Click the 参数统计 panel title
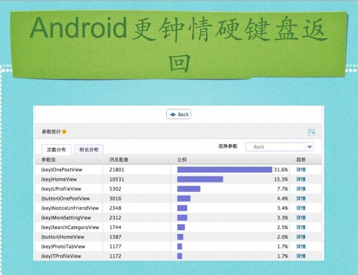 pyautogui.click(x=51, y=132)
